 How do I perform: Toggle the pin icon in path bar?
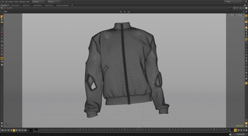(234, 8)
